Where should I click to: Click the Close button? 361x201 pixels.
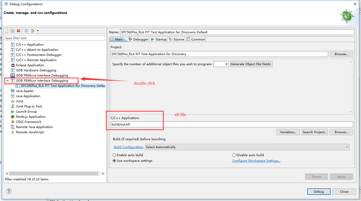coord(344,192)
